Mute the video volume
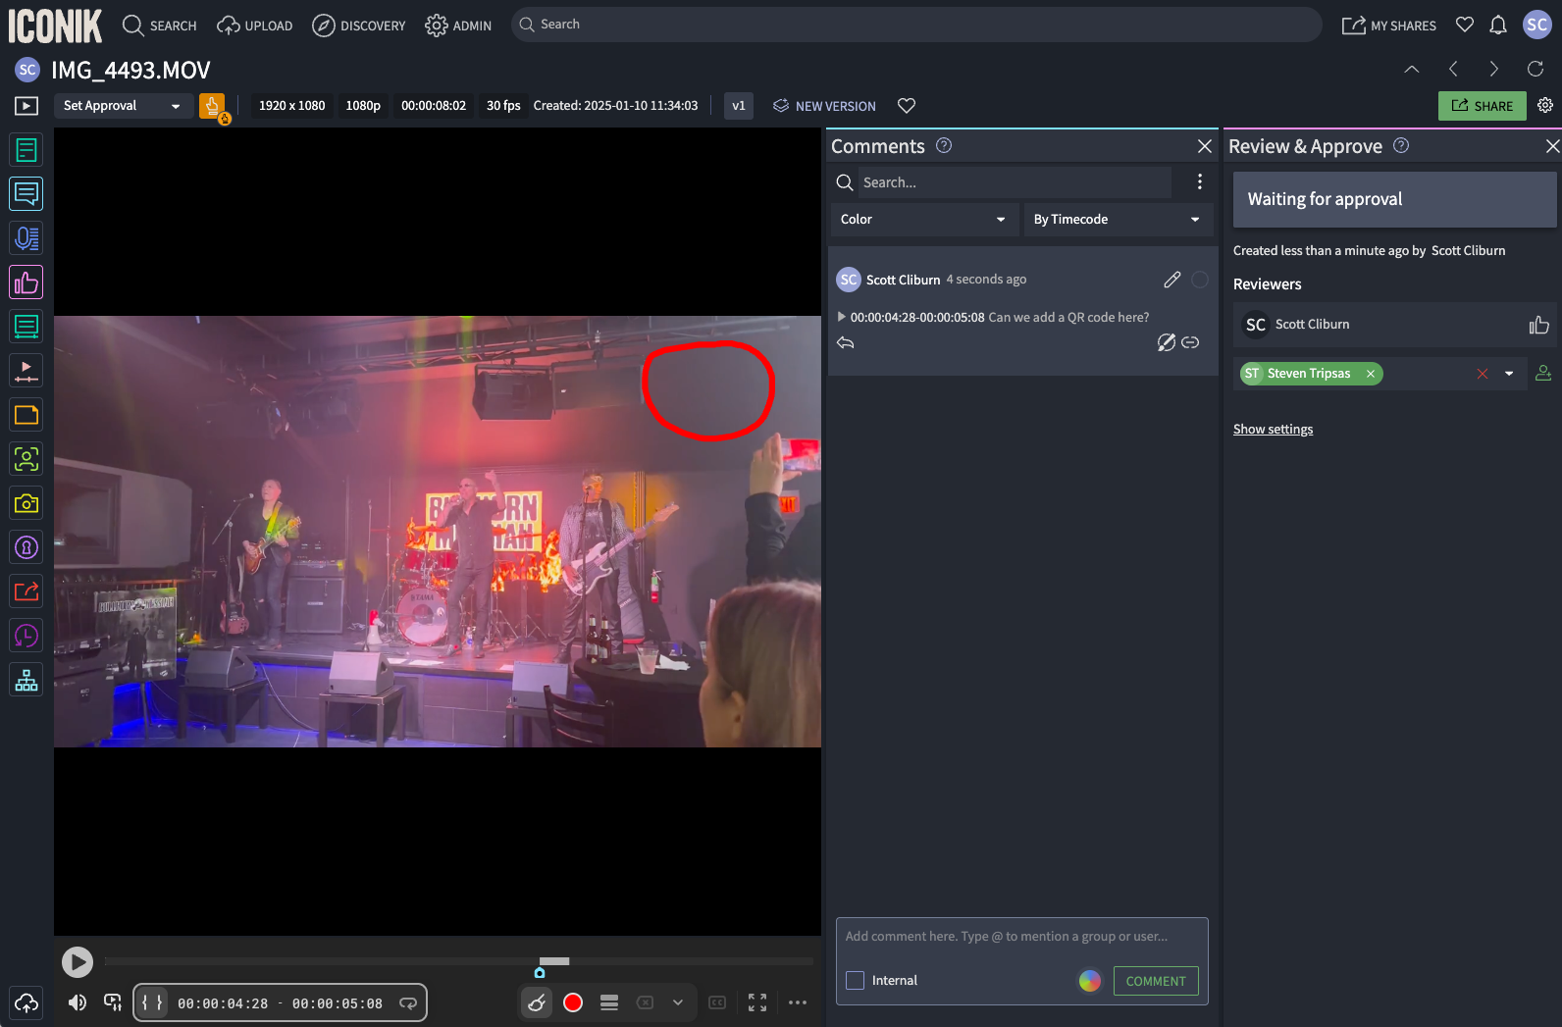The image size is (1562, 1027). click(x=77, y=1002)
